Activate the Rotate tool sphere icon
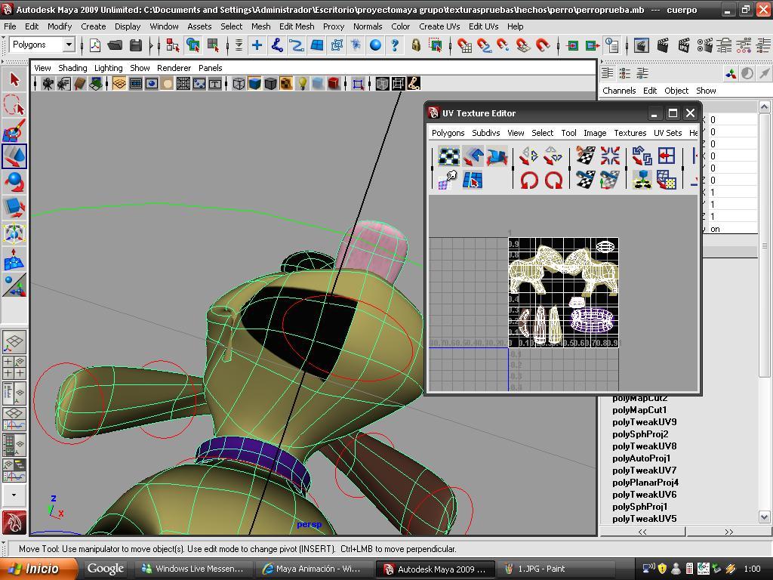The width and height of the screenshot is (773, 580). point(14,182)
